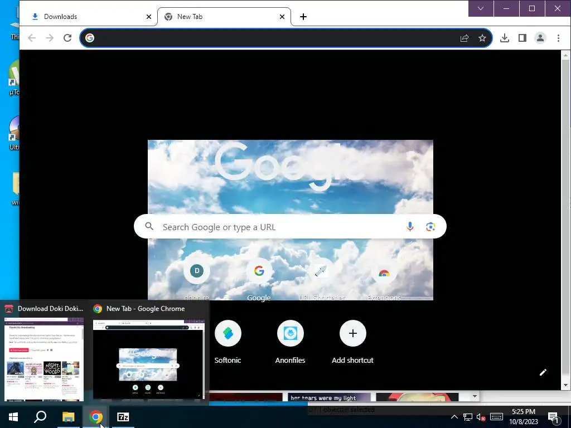Show hidden system tray icons
The width and height of the screenshot is (571, 428).
[x=454, y=417]
